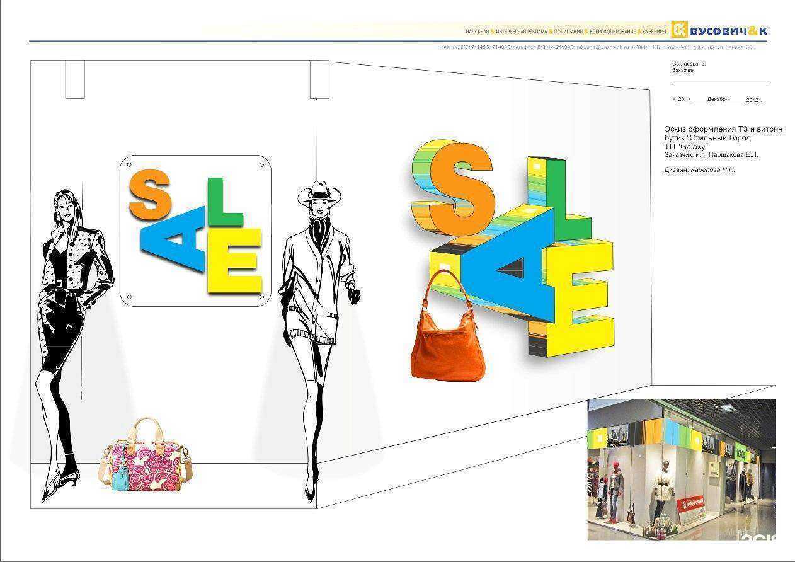Click the 'Эскиз оформления ТЗ и витрин' title
Screen dimensions: 795x562
723,129
